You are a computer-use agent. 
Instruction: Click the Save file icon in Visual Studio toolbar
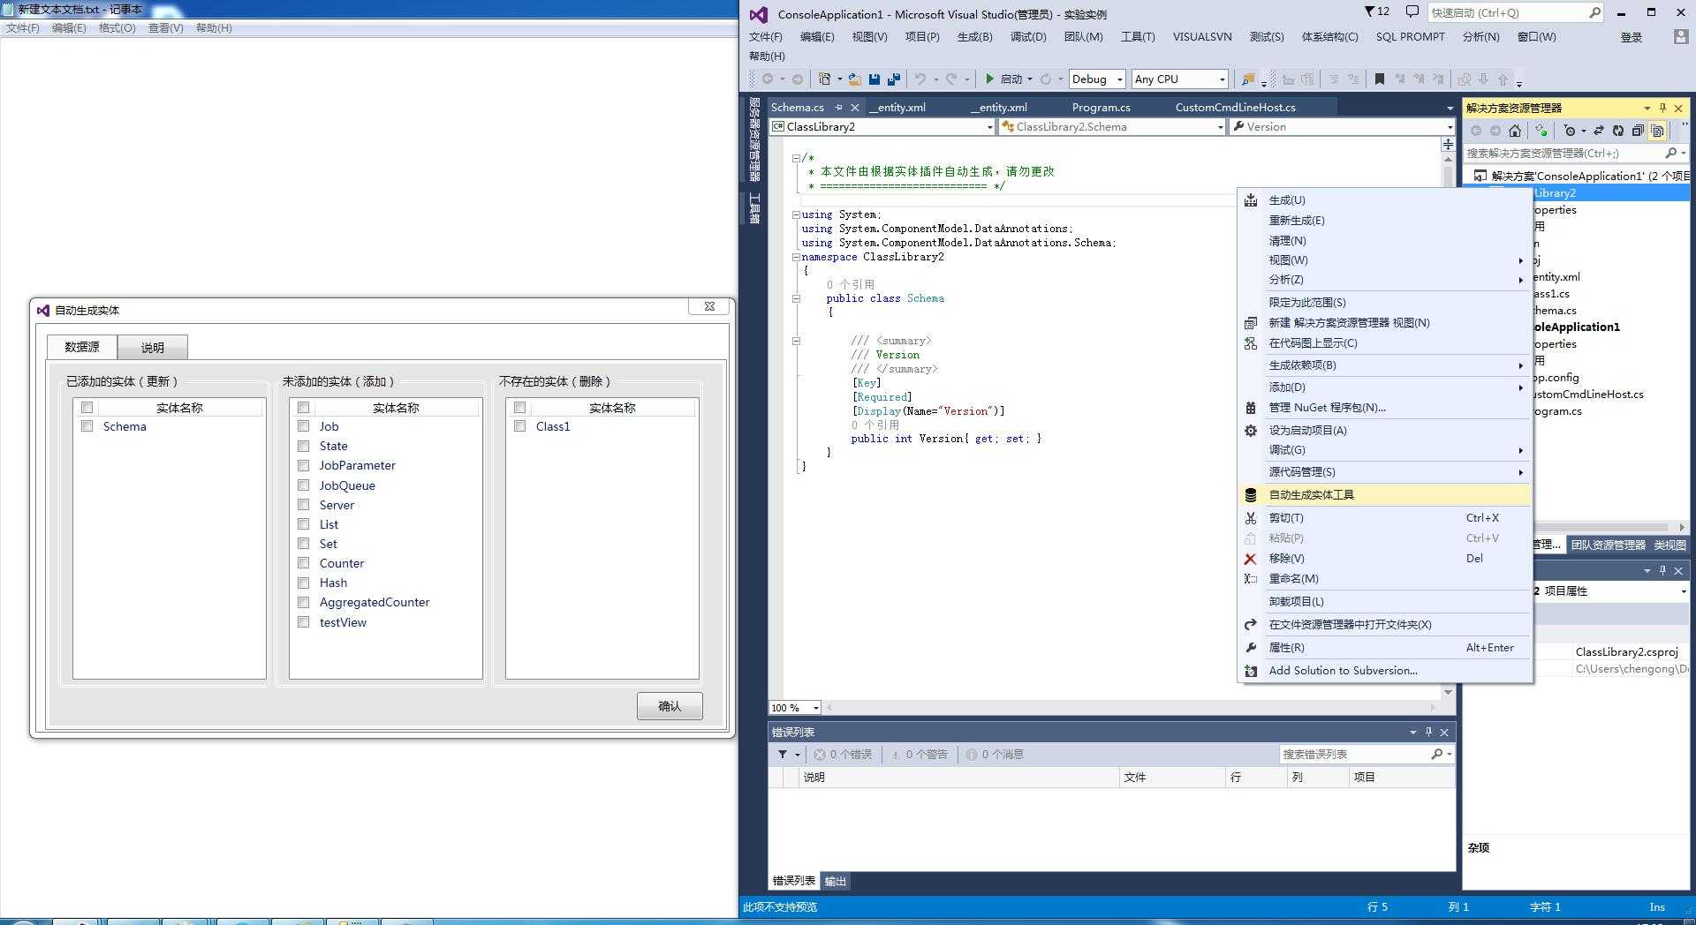tap(874, 79)
